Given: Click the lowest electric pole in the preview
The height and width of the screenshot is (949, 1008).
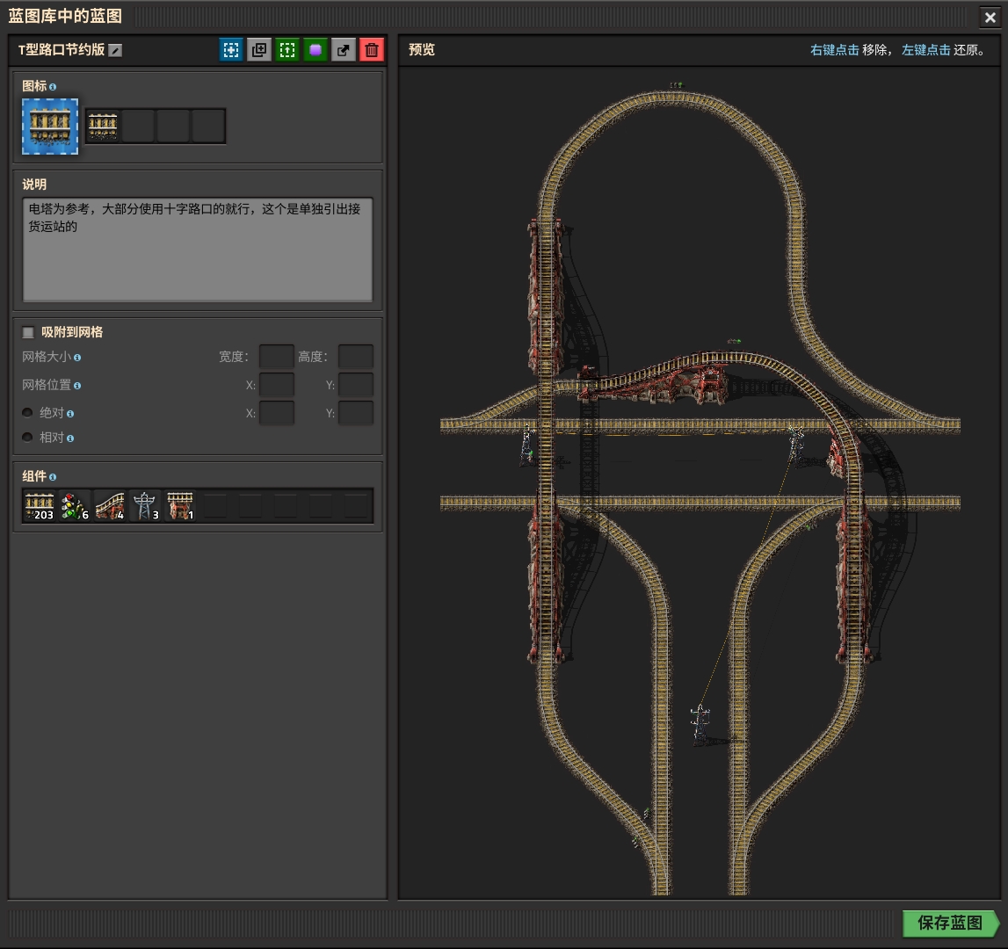Looking at the screenshot, I should (x=700, y=723).
